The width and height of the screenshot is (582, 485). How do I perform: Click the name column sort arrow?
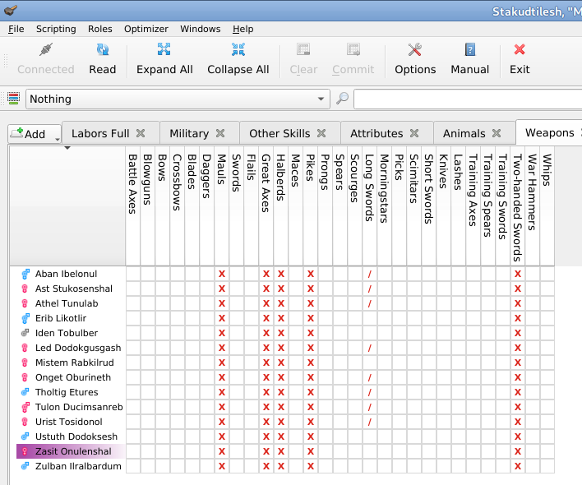(67, 149)
